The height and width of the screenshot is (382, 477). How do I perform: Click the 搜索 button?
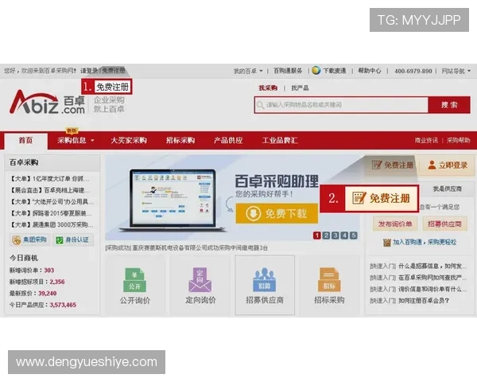[x=449, y=105]
